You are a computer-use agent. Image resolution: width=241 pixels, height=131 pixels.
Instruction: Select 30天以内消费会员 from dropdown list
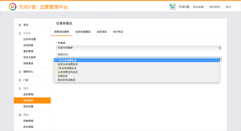coord(68,64)
